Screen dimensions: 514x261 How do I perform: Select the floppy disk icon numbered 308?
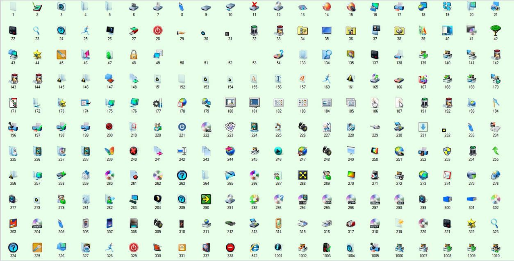click(134, 224)
